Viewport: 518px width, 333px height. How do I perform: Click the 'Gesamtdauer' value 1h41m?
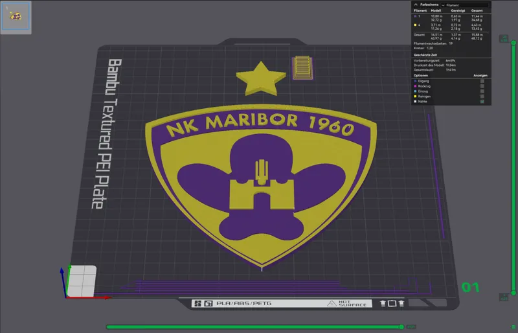click(451, 70)
